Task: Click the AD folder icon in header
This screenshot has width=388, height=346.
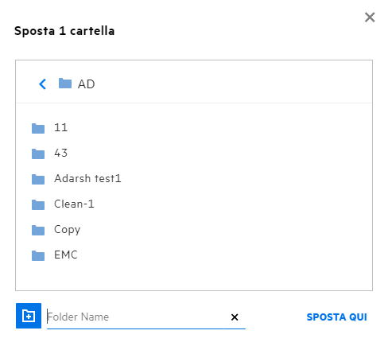Action: click(65, 84)
